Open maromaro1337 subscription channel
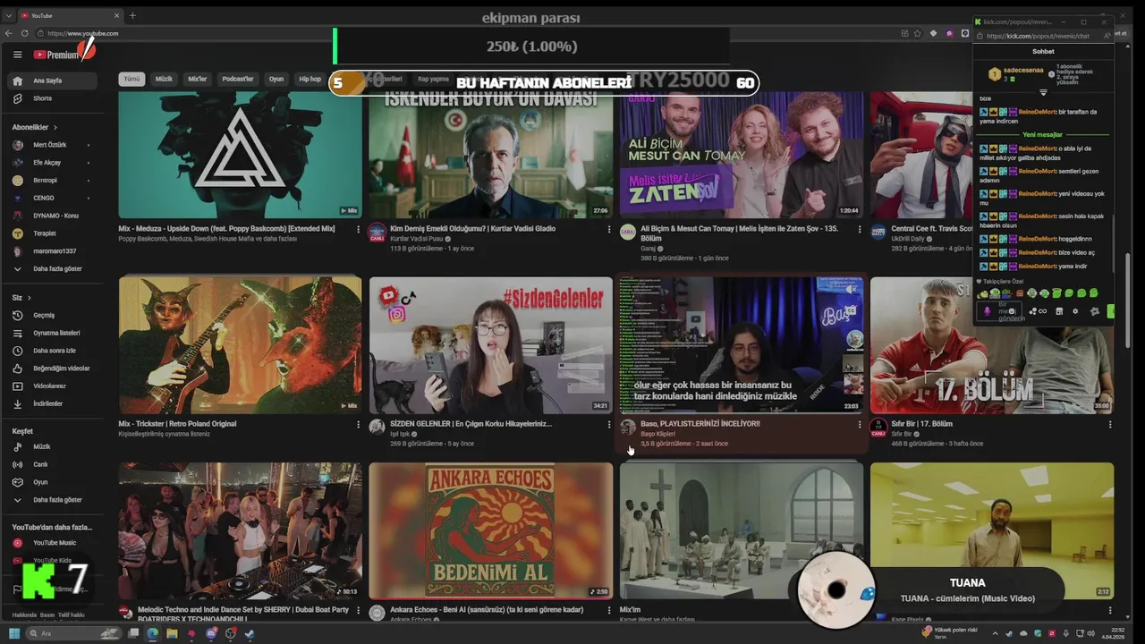Screen dimensions: 1145x644 (53, 251)
